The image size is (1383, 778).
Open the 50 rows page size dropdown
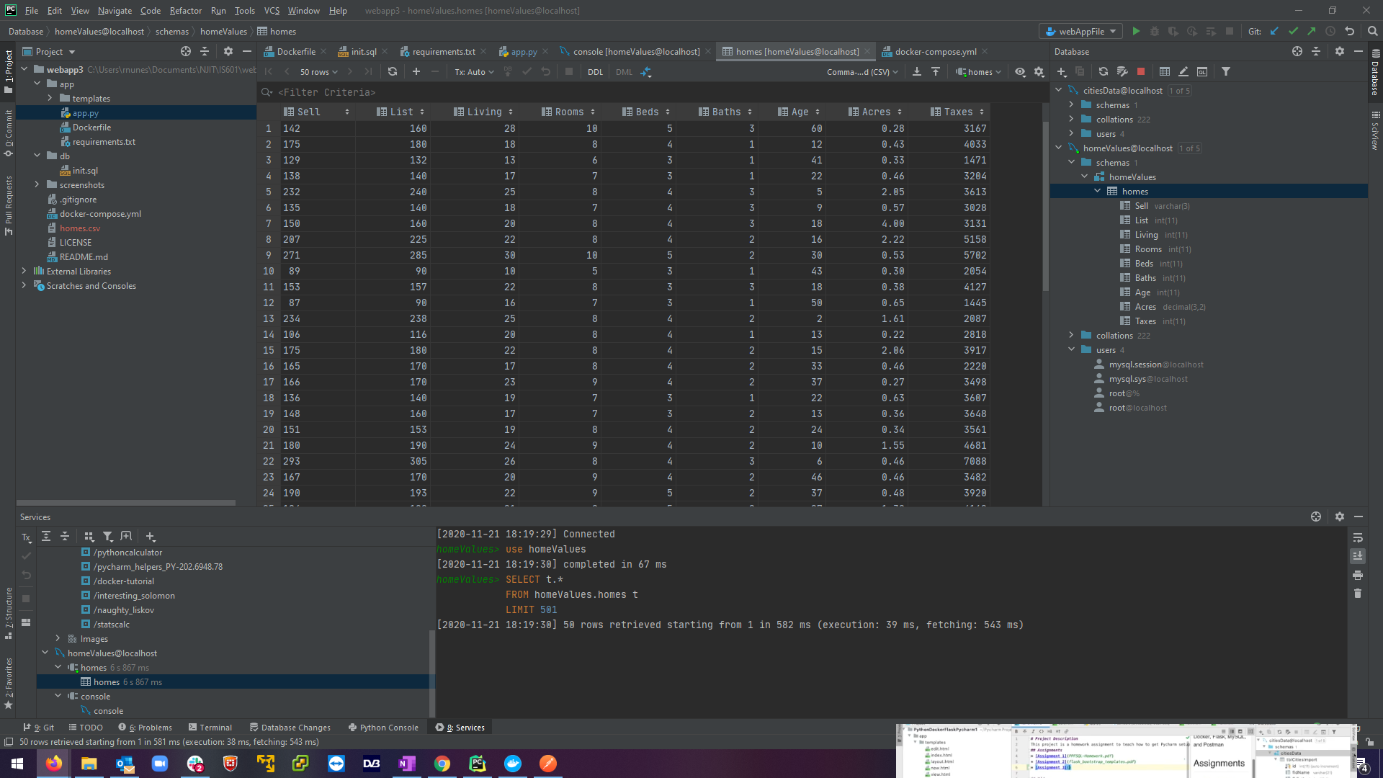[x=318, y=72]
